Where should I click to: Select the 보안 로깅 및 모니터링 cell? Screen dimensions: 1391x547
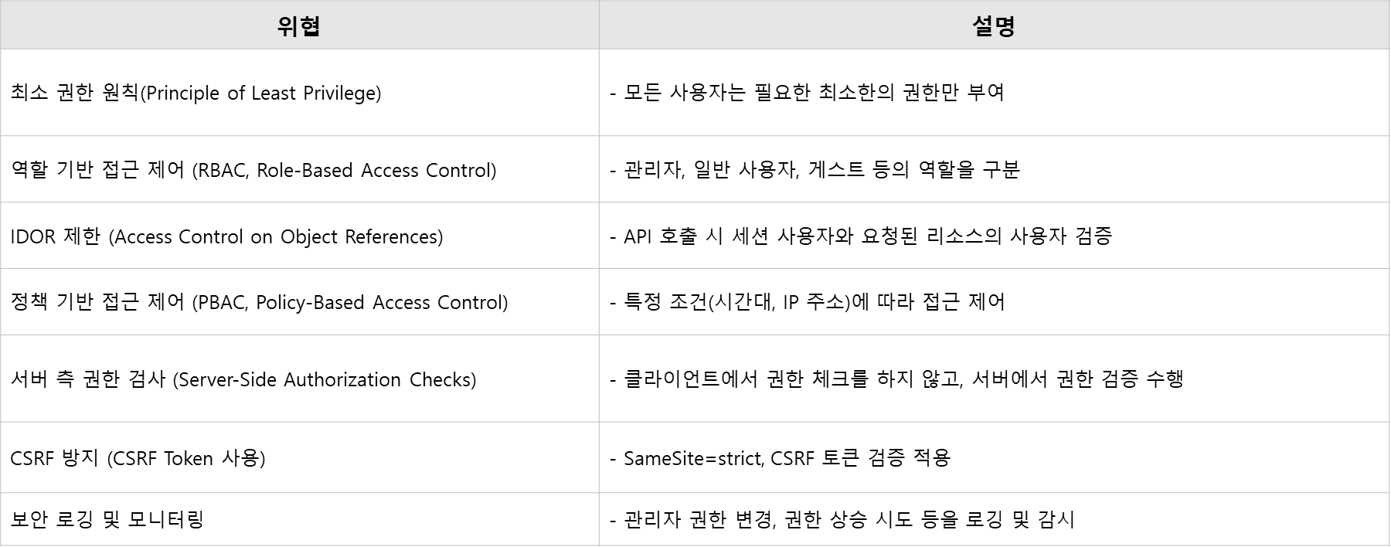pyautogui.click(x=107, y=519)
